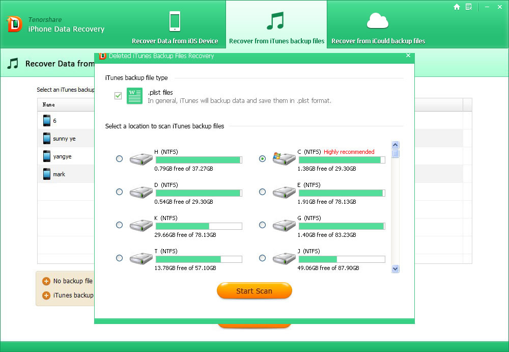Click the J drive usage bar

coord(342,259)
